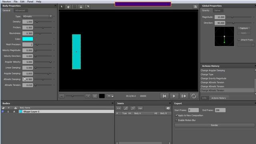Switch to Advanced tab in Body Properties
This screenshot has width=256, height=144.
[x=20, y=10]
